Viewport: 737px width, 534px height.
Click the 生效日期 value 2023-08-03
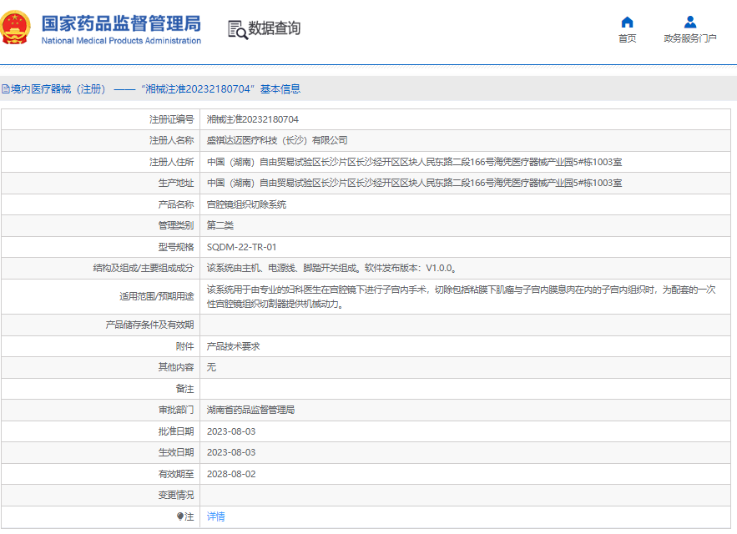click(x=231, y=452)
